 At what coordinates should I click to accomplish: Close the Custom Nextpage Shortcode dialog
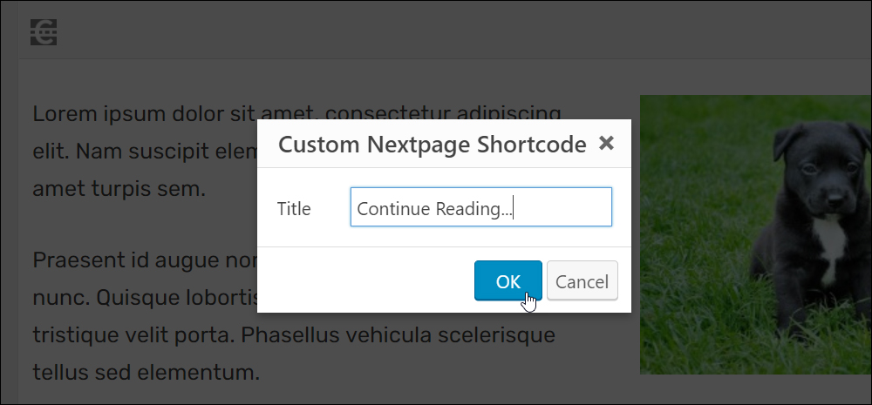click(606, 144)
